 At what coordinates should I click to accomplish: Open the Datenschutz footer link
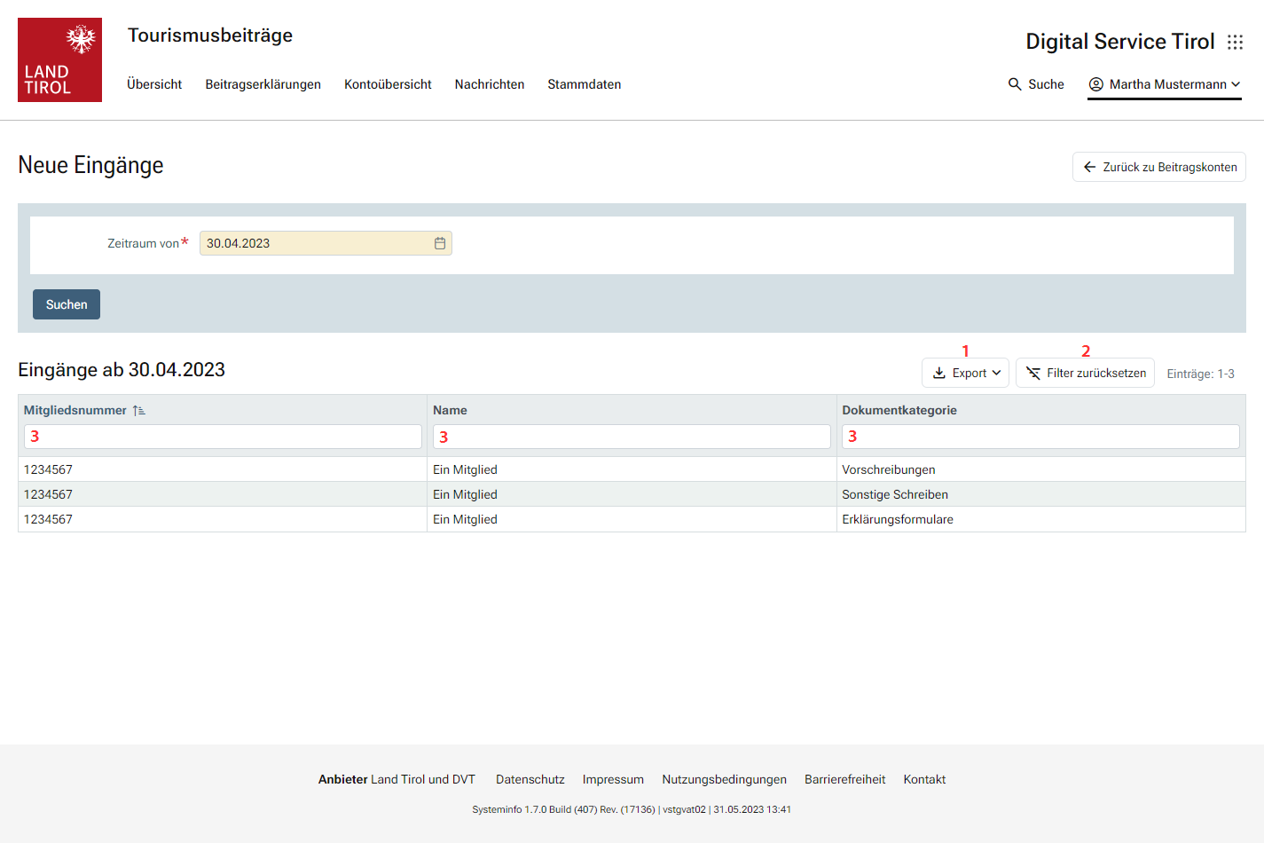(530, 779)
